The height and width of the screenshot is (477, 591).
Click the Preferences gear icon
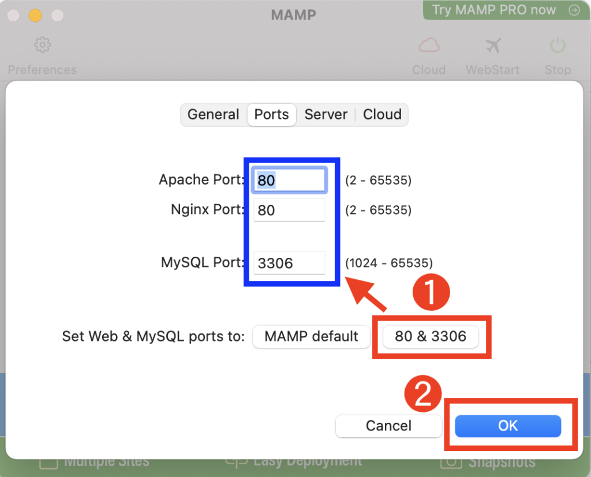pos(42,45)
